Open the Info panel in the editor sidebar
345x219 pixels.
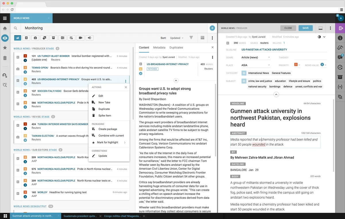coord(340,38)
